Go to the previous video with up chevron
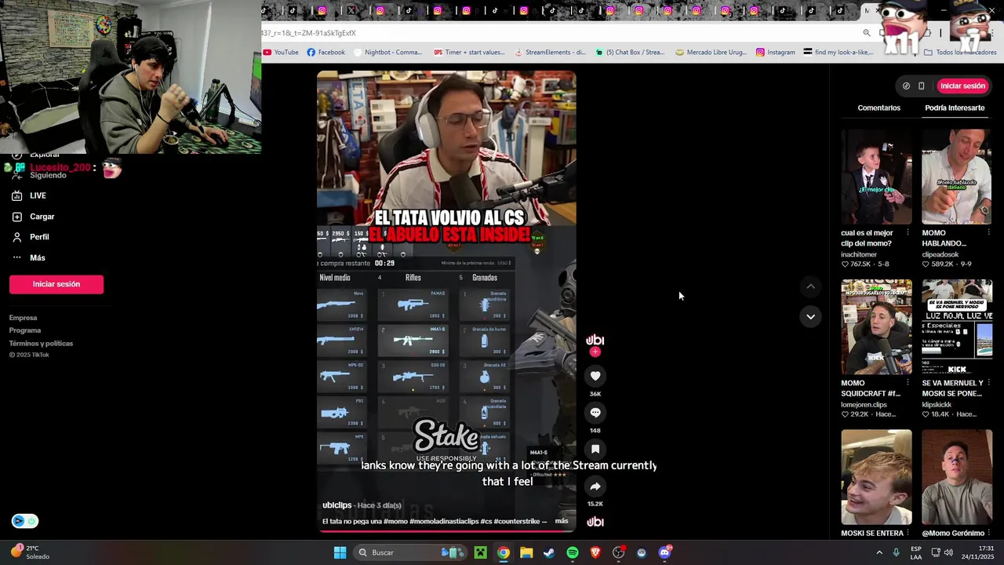Image resolution: width=1004 pixels, height=565 pixels. click(810, 287)
